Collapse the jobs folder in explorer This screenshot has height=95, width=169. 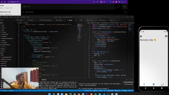click(x=3, y=30)
